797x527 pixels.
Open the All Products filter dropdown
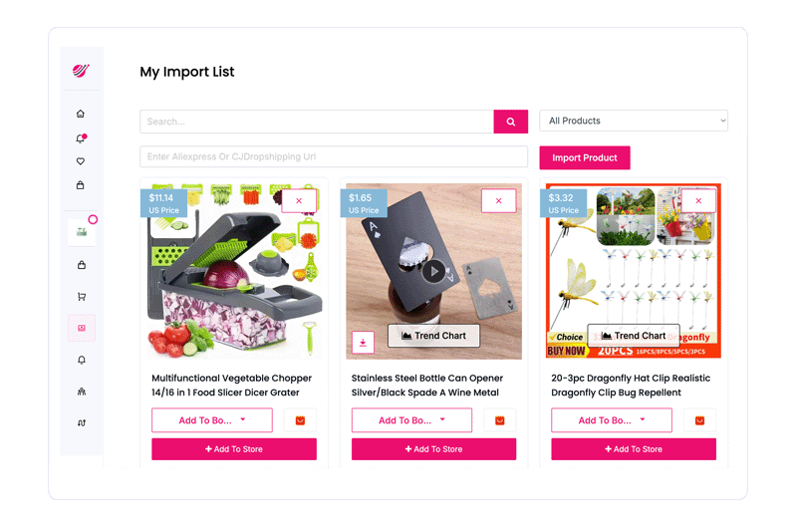coord(634,121)
